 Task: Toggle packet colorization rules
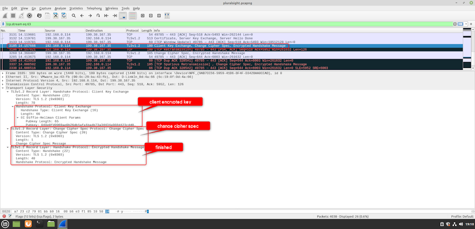[x=133, y=15]
